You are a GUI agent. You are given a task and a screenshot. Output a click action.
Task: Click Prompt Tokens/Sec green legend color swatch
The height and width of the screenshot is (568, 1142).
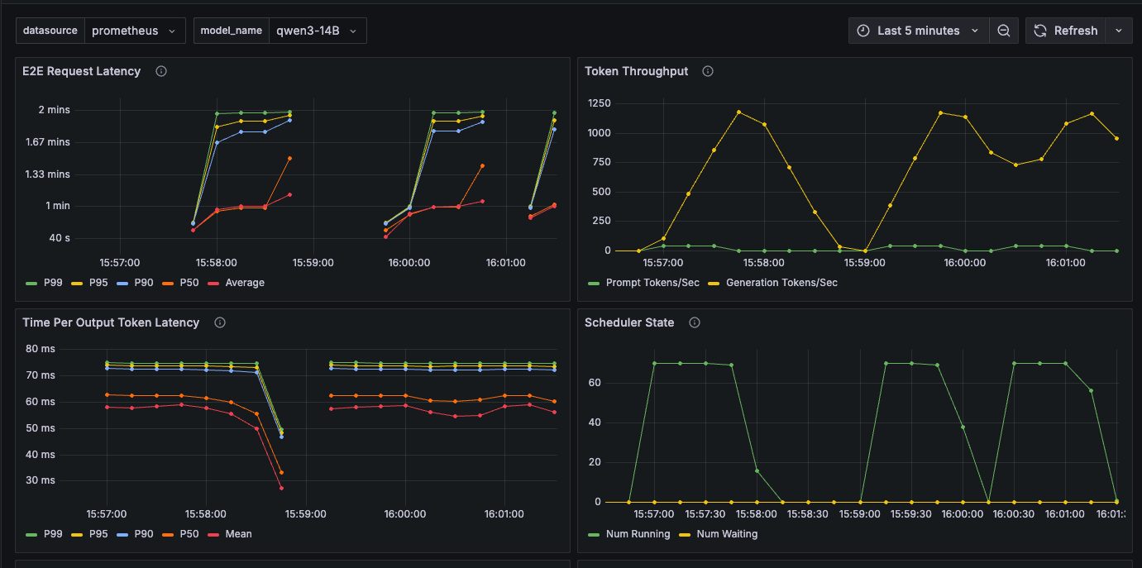coord(593,283)
